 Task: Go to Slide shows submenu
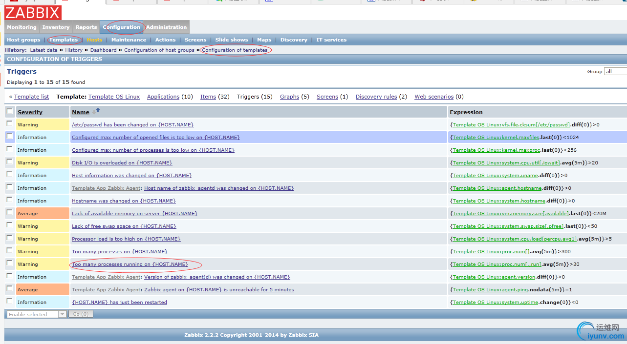[x=232, y=40]
